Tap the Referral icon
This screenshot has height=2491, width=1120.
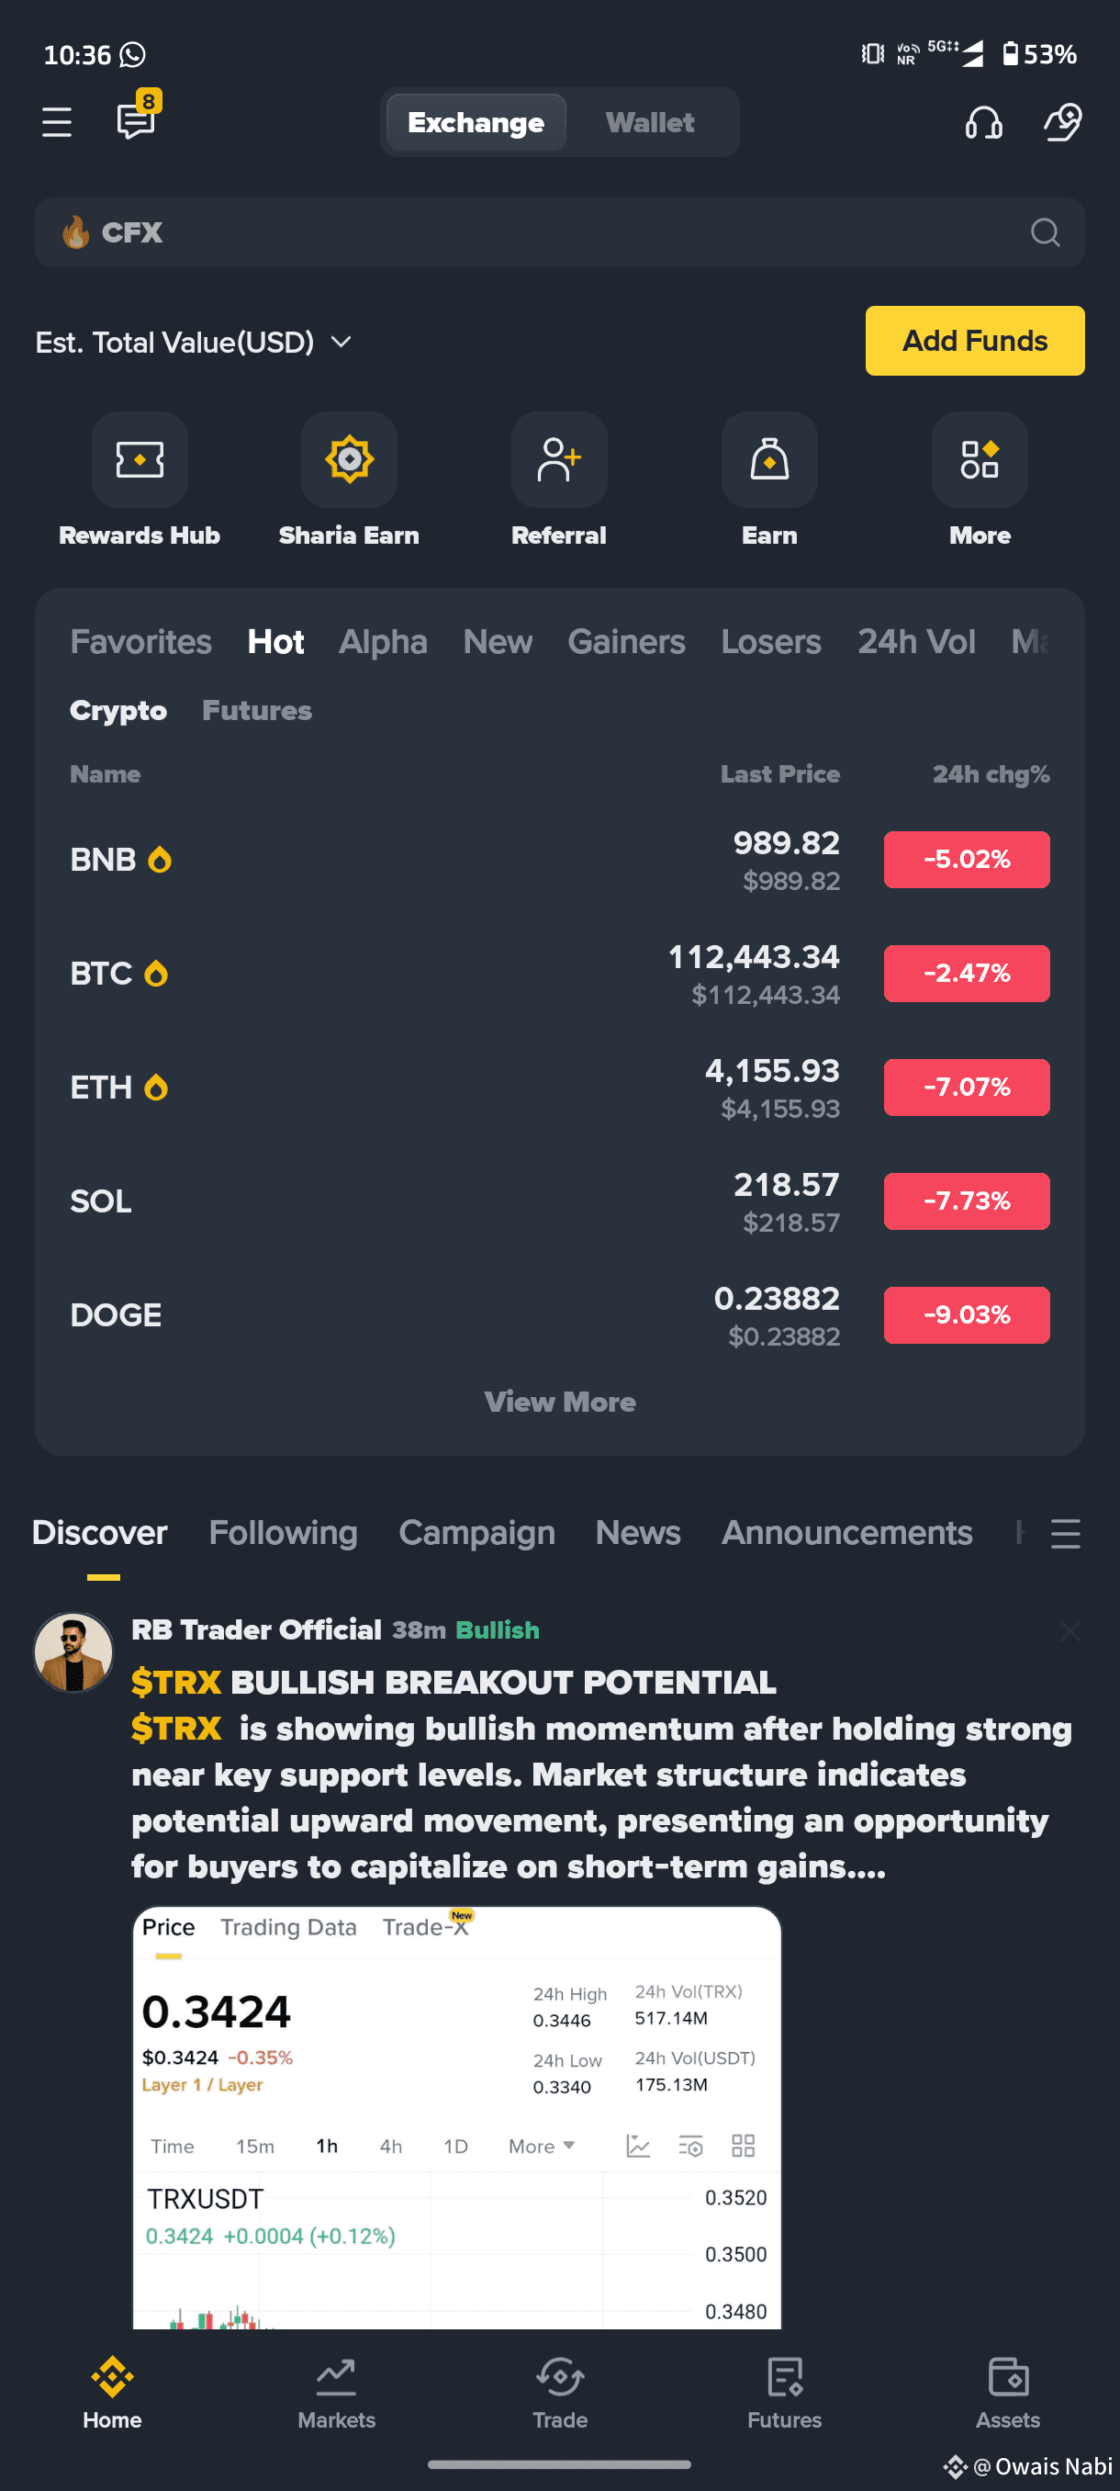[558, 459]
